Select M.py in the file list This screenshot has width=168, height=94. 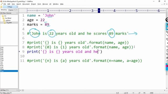(x=2, y=69)
